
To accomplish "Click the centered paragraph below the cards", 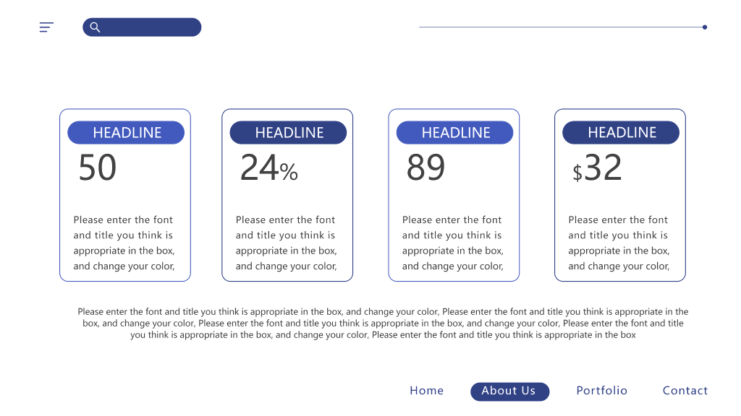I will coord(383,323).
